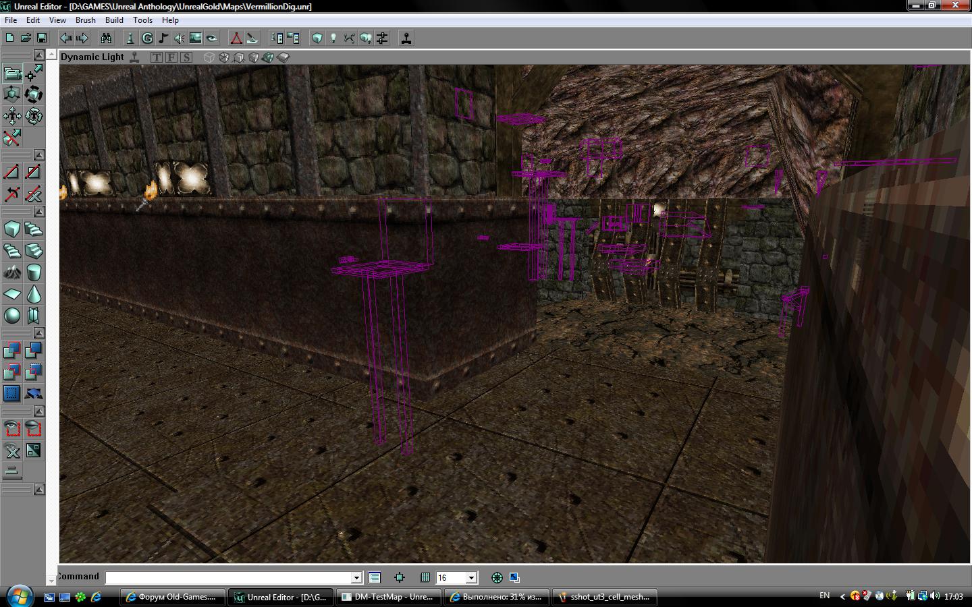Toggle realtime preview joystick in viewport
This screenshot has width=972, height=607.
134,57
